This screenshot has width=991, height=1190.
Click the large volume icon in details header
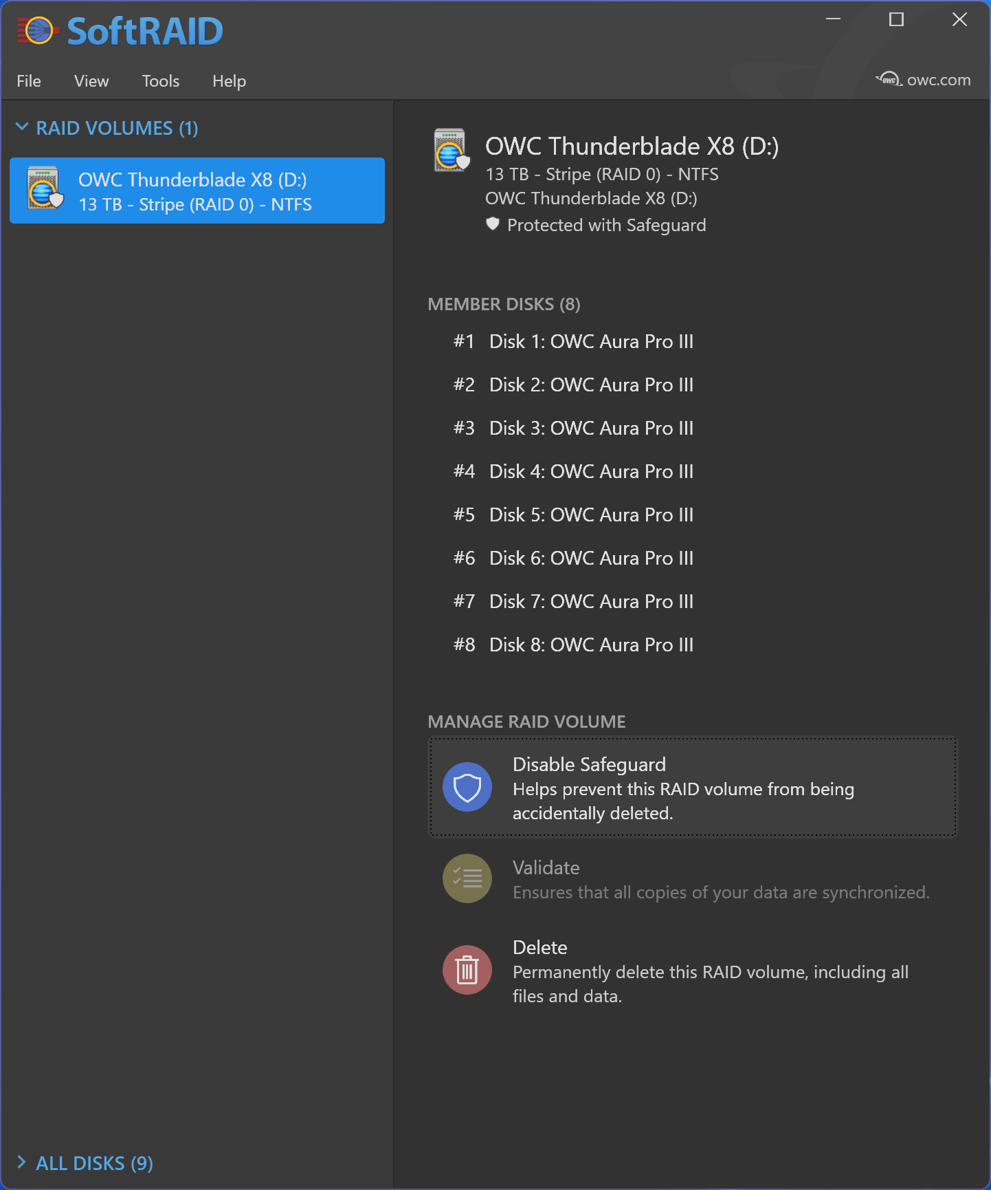tap(451, 150)
